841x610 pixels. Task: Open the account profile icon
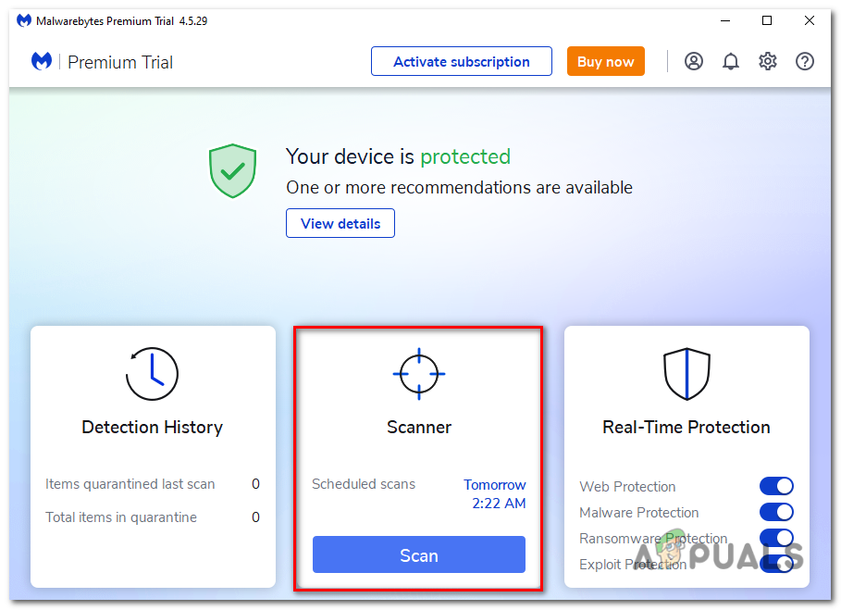(x=694, y=61)
